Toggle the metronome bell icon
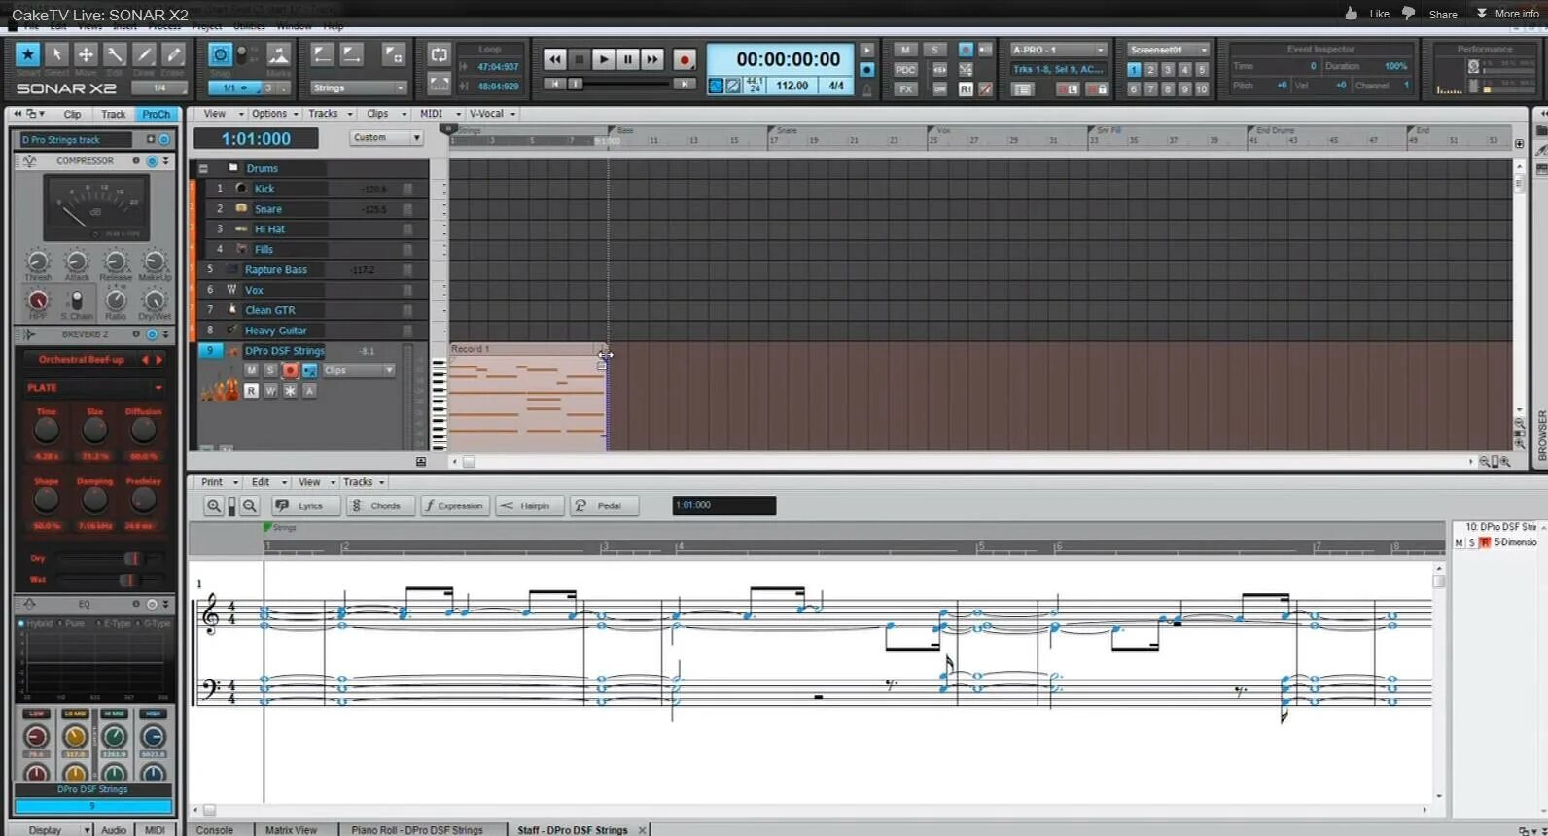This screenshot has width=1548, height=836. pos(867,89)
